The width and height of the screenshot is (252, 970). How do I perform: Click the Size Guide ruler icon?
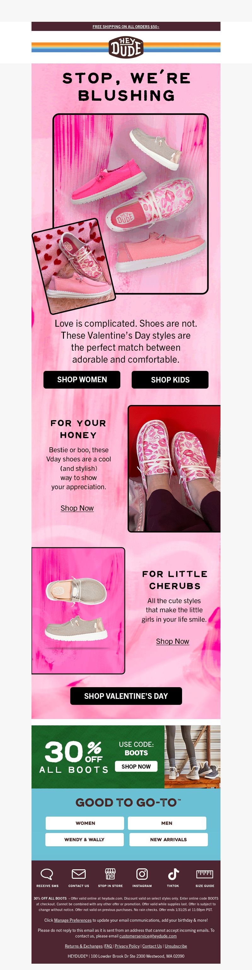pyautogui.click(x=205, y=874)
